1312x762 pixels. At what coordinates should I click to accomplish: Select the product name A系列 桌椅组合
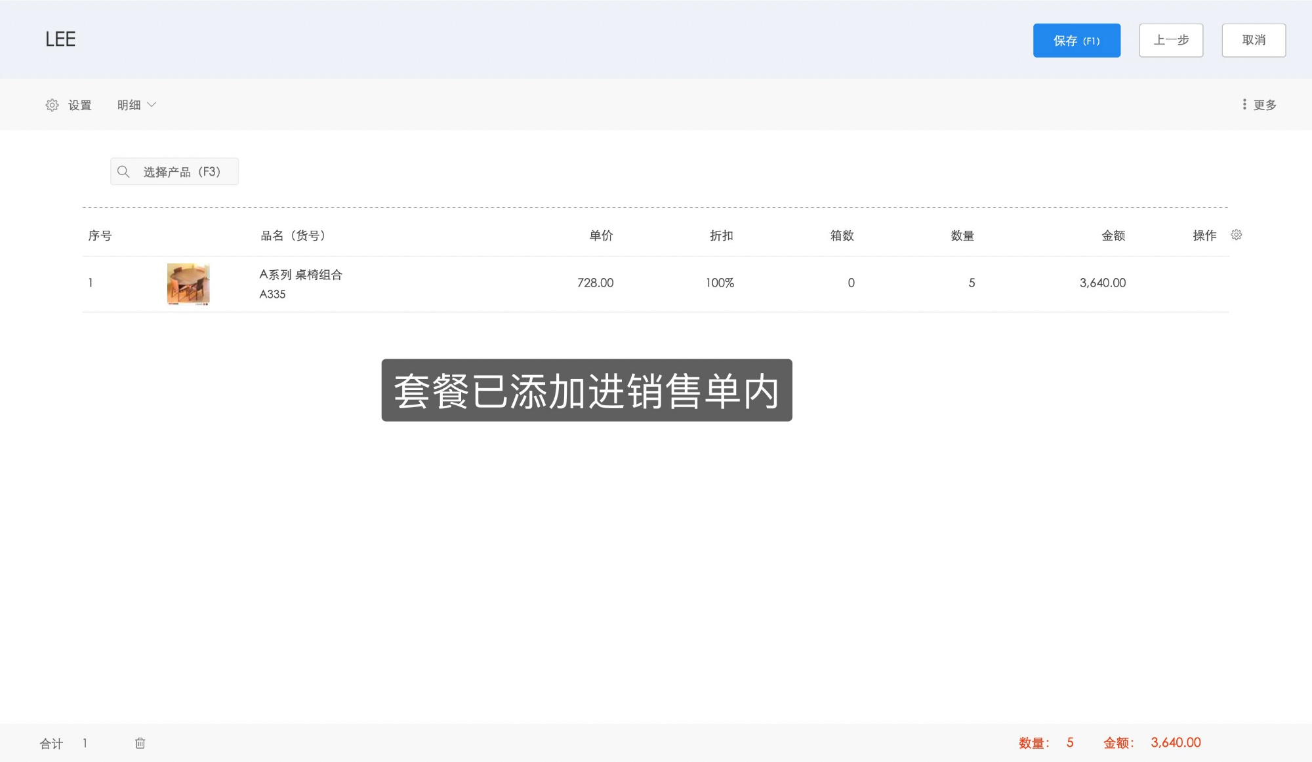pos(302,275)
